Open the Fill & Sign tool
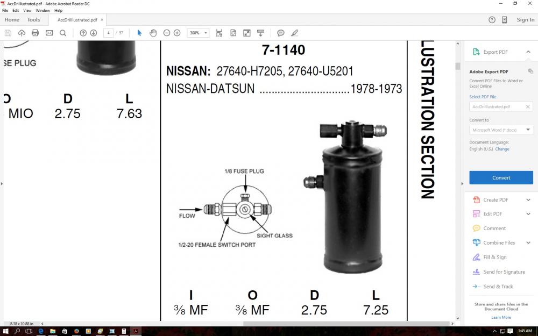Viewport: 538px width, 336px height. (495, 257)
